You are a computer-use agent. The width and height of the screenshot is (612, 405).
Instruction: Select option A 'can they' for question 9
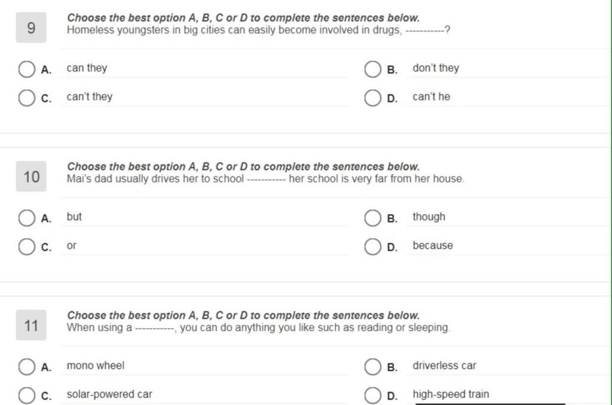(x=26, y=69)
